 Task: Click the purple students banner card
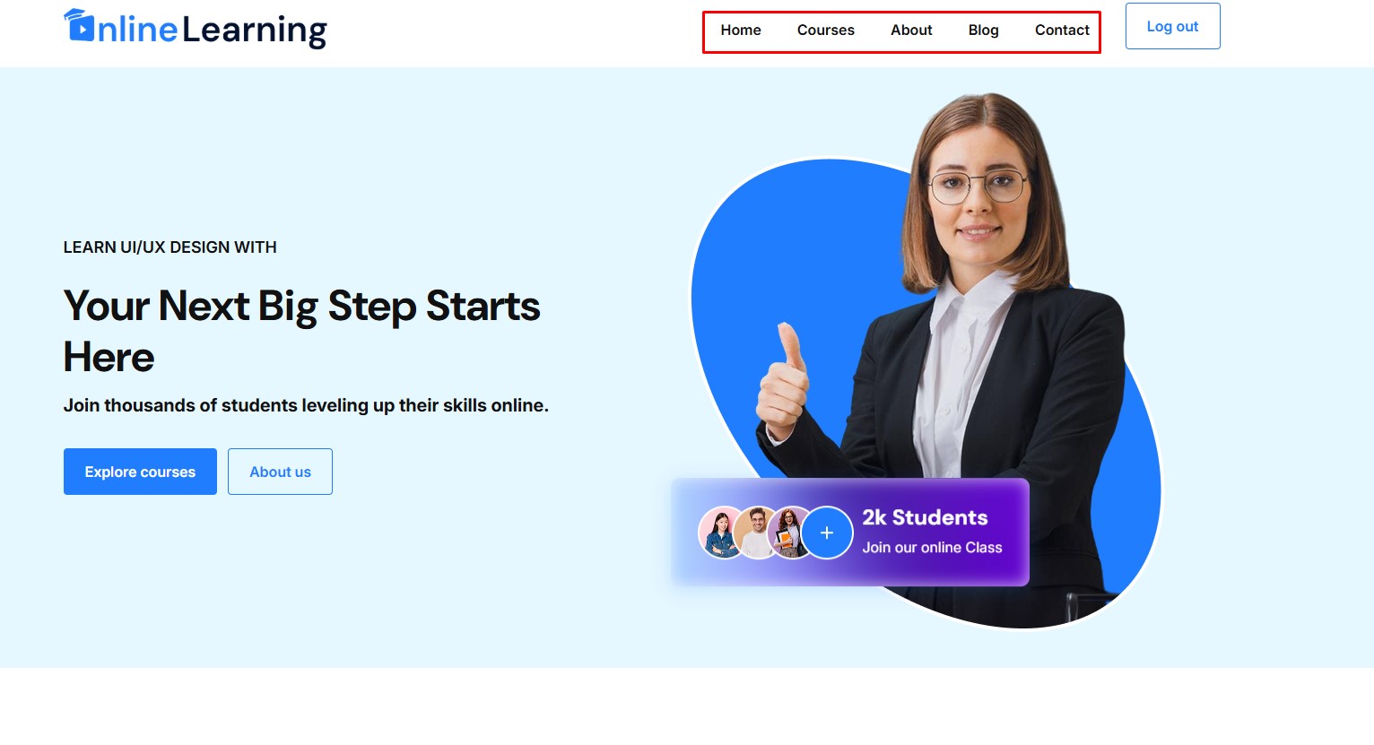850,532
